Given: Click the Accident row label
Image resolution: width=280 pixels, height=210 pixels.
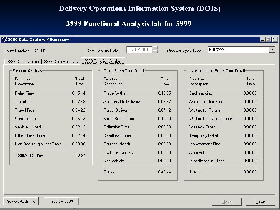Looking at the screenshot, I should (197, 152).
